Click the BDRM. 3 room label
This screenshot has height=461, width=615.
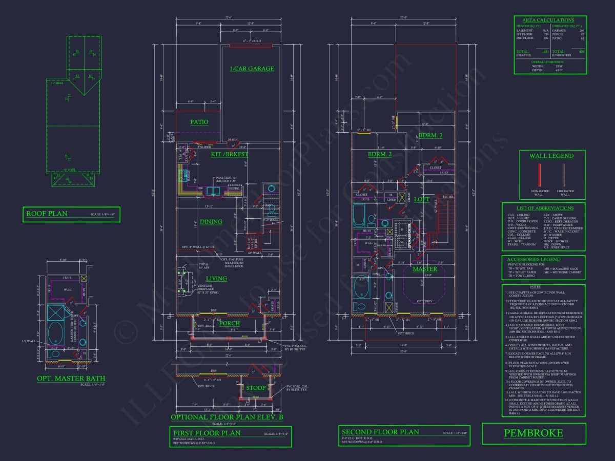(x=429, y=135)
